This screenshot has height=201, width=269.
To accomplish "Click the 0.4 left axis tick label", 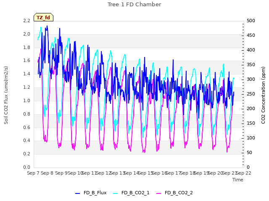I will pos(26,141).
